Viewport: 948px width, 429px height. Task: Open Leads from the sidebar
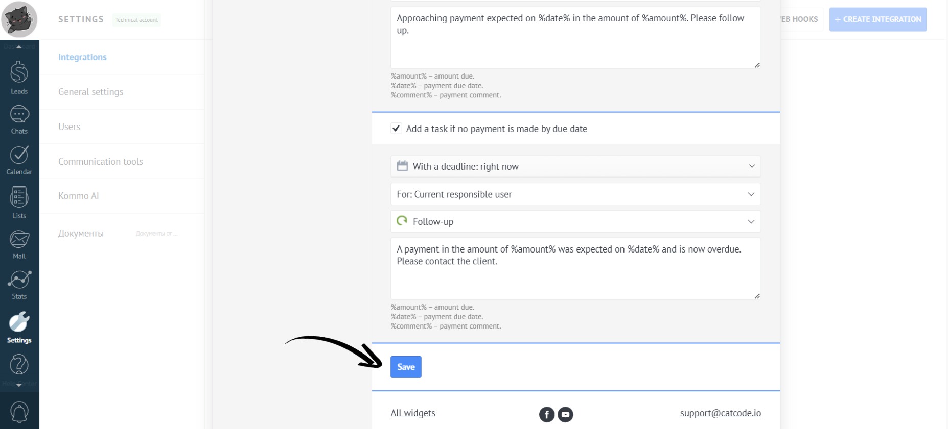19,77
